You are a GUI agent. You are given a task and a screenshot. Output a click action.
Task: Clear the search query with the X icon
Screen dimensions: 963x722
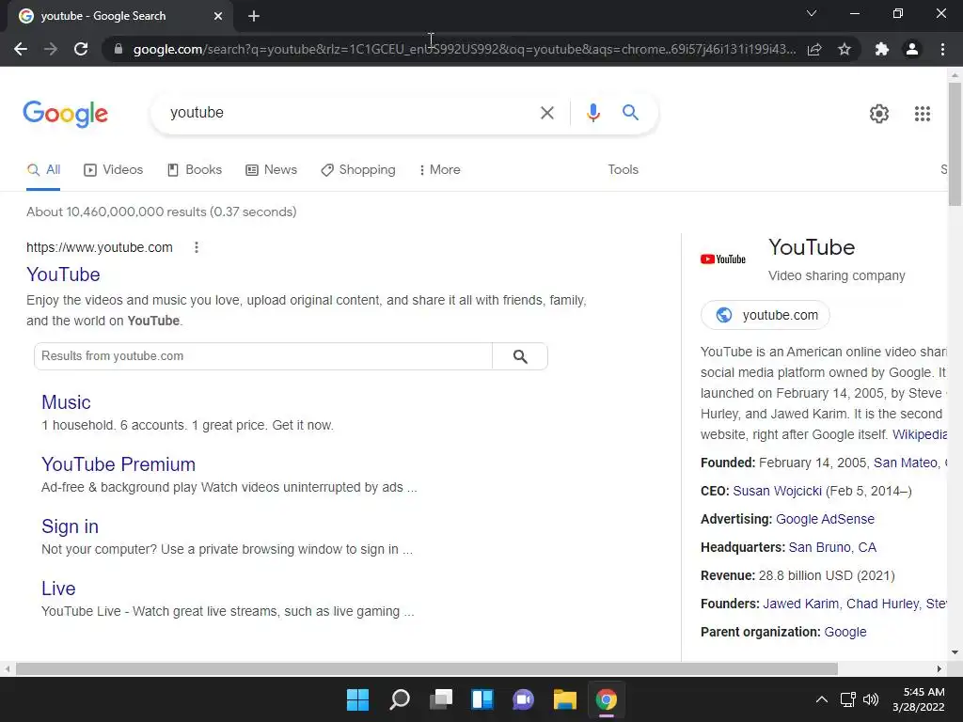click(x=547, y=113)
